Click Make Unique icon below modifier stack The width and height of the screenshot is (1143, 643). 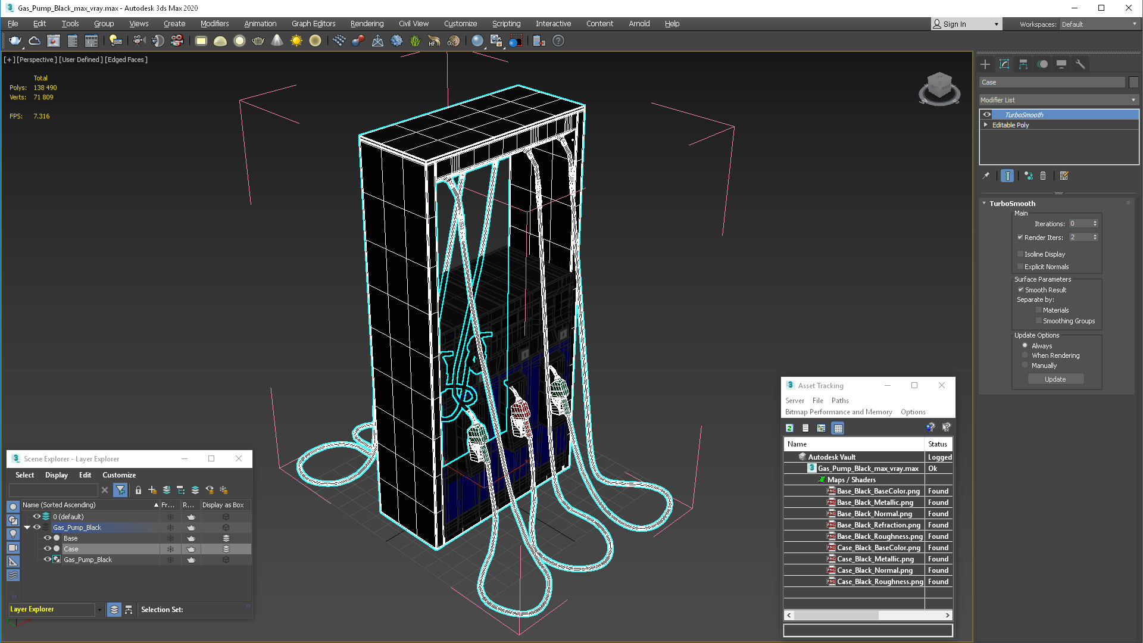point(1029,176)
